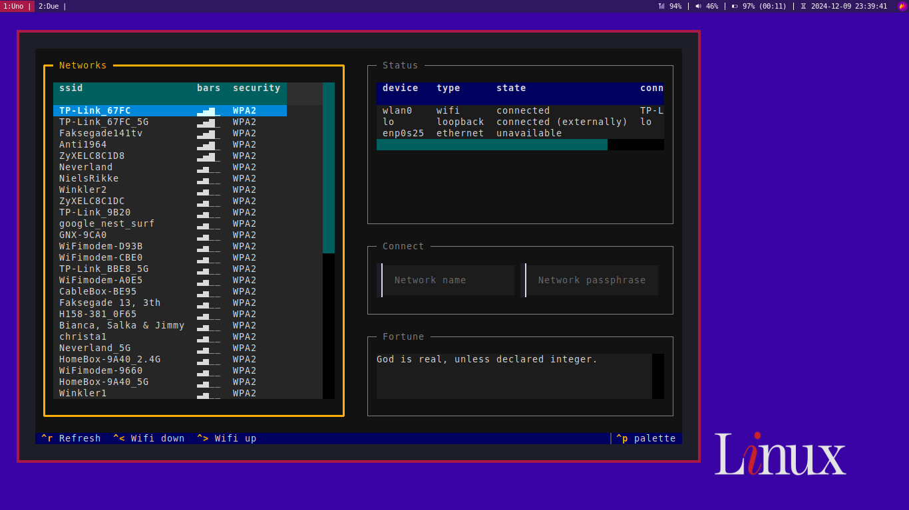Screen dimensions: 909x510
Task: Select the TP-Link_67FC network row
Action: (x=170, y=110)
